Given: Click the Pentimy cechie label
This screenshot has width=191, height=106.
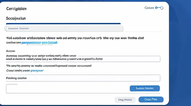Looking at the screenshot, I should pyautogui.click(x=16, y=78).
